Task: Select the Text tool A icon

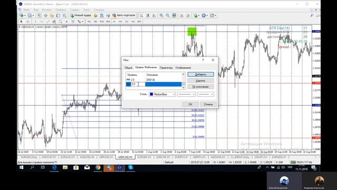Action: [67, 22]
